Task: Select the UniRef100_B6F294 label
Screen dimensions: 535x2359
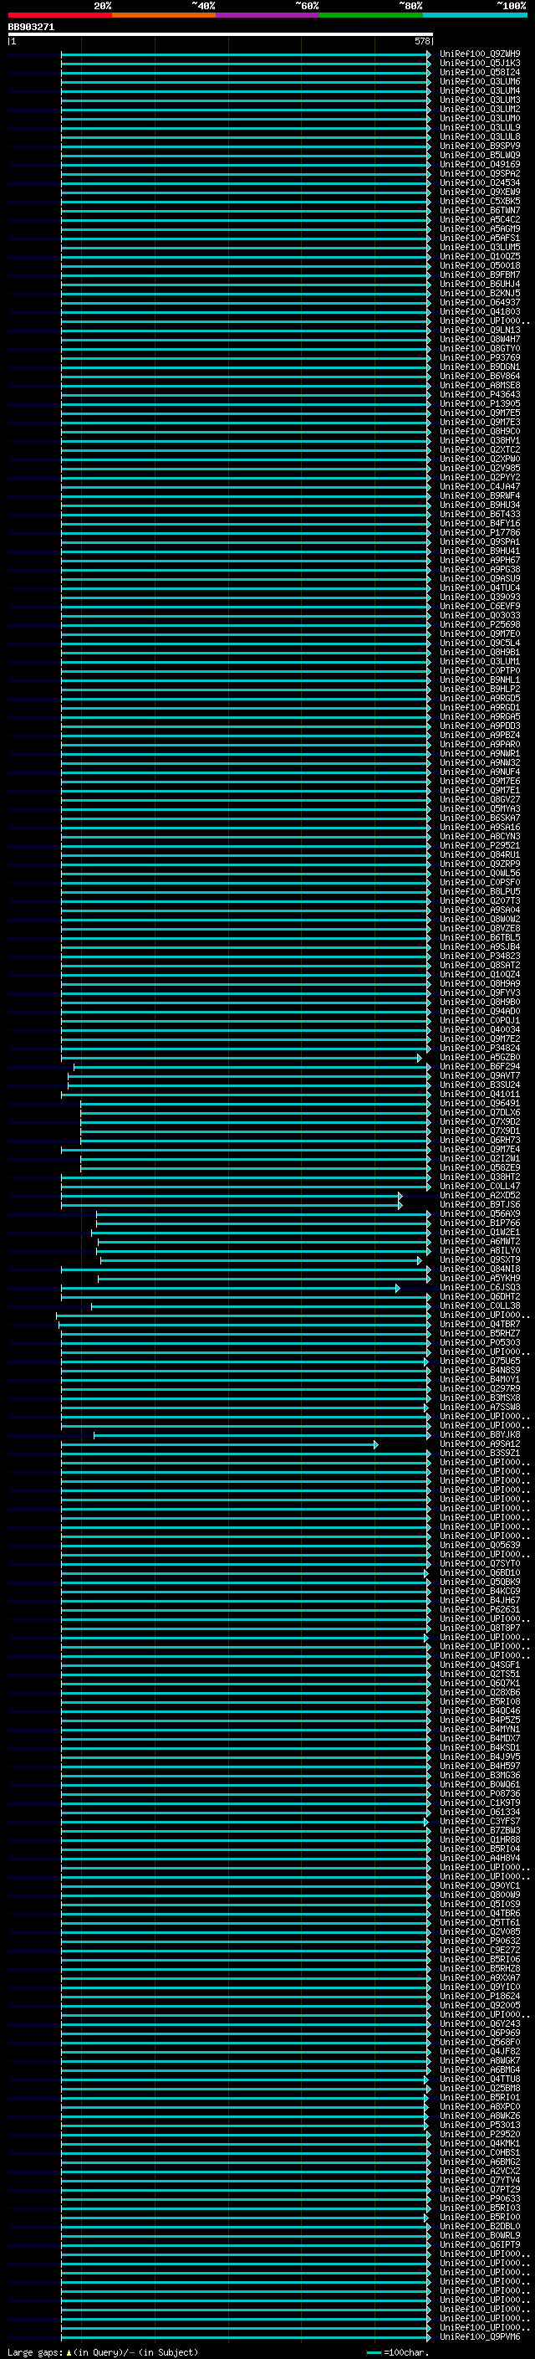Action: pyautogui.click(x=480, y=1067)
